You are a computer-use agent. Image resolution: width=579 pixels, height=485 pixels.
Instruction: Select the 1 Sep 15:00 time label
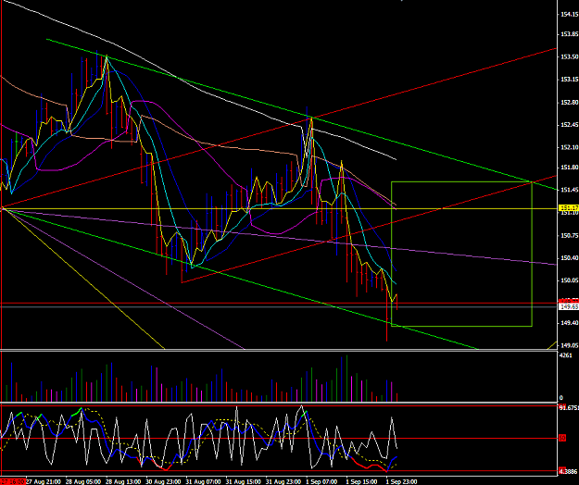pyautogui.click(x=361, y=481)
